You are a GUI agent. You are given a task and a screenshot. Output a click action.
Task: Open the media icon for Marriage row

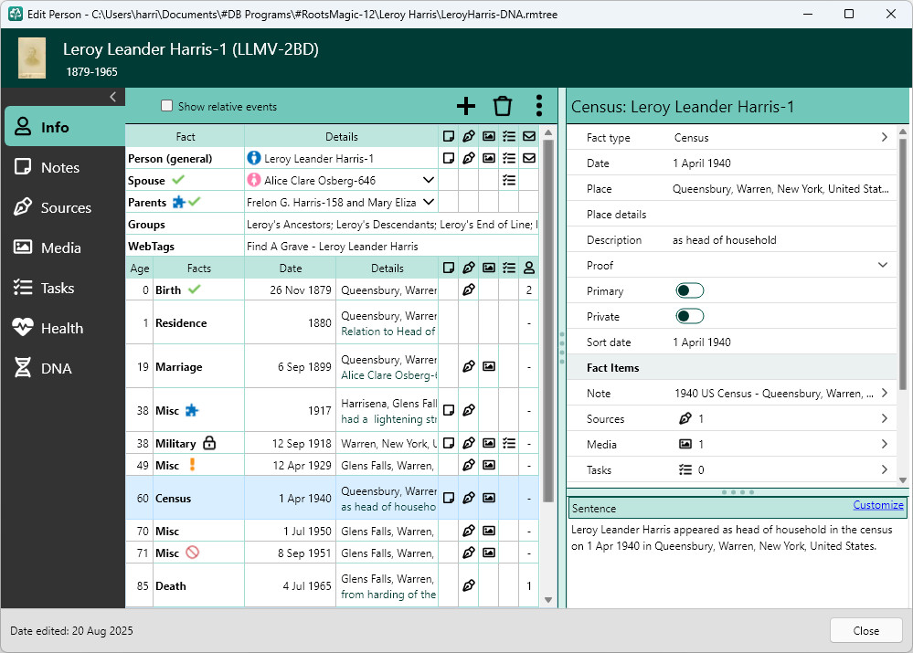(489, 366)
